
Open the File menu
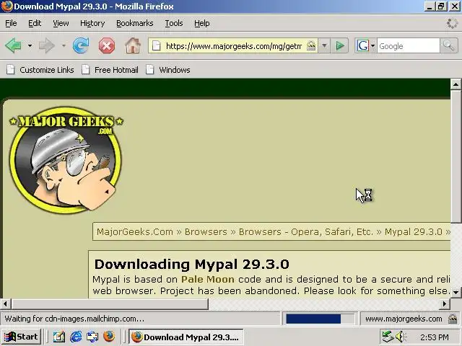12,23
